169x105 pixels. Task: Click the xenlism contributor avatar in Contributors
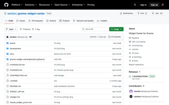[x=131, y=96]
